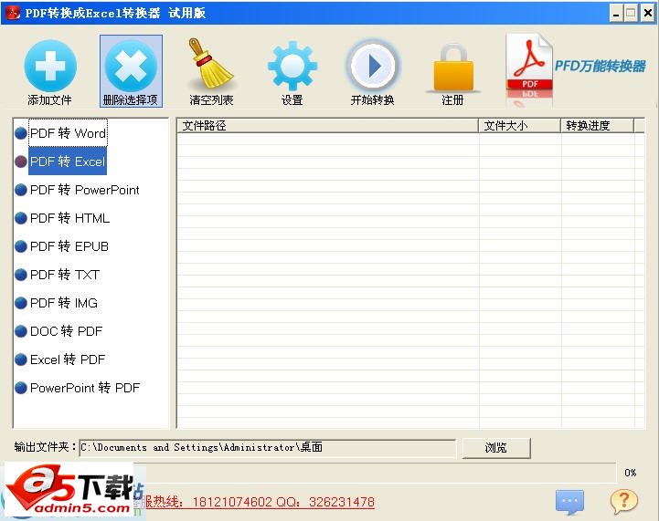Viewport: 659px width, 521px height.
Task: Open Settings (设置) gear icon
Action: tap(292, 67)
